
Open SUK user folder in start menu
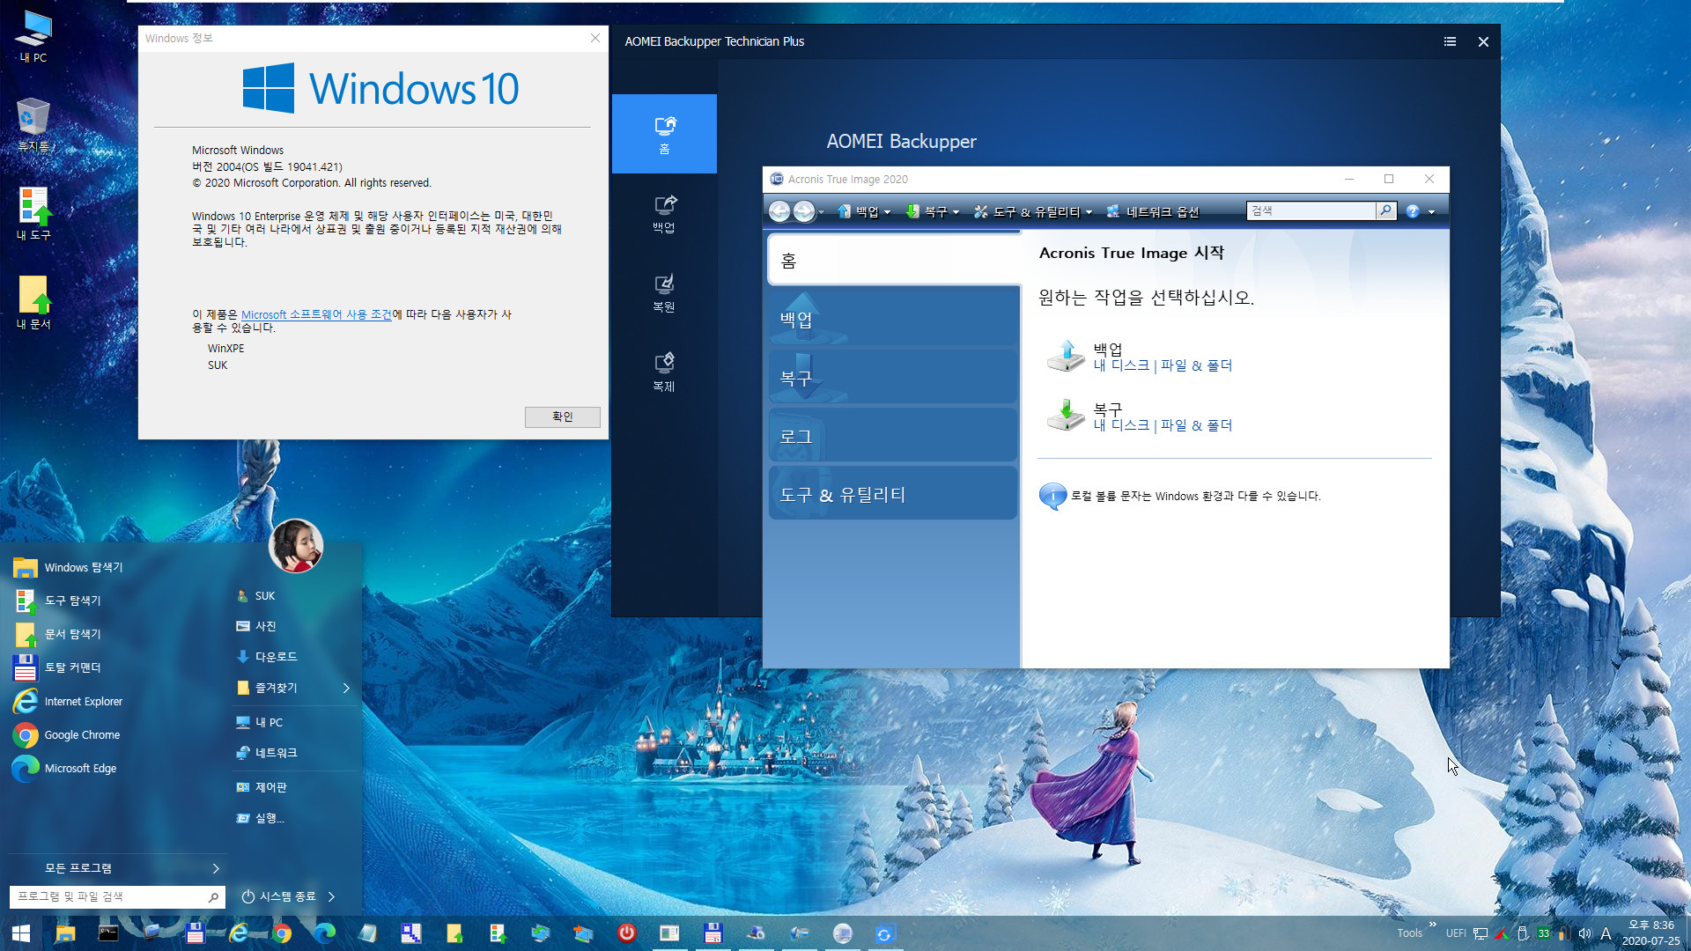(x=255, y=596)
